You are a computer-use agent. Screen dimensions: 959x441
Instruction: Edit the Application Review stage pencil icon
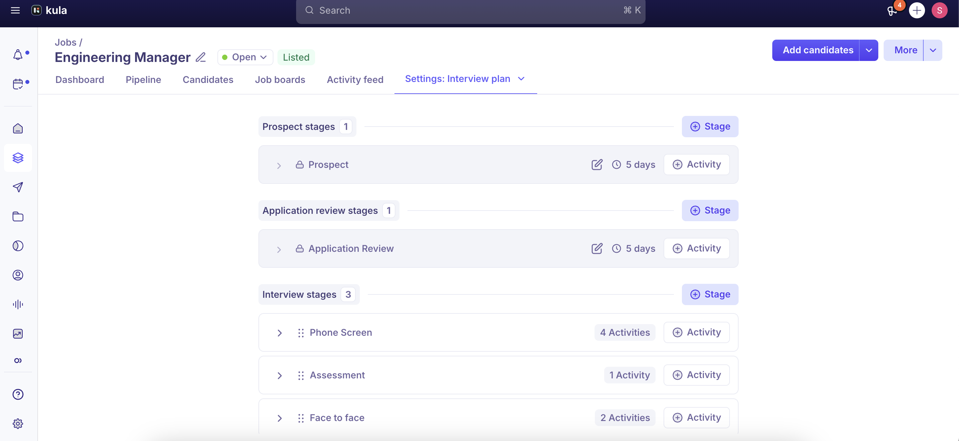click(597, 248)
